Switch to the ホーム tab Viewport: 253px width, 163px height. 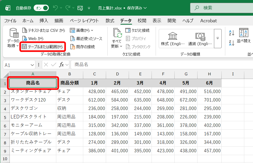[28, 21]
